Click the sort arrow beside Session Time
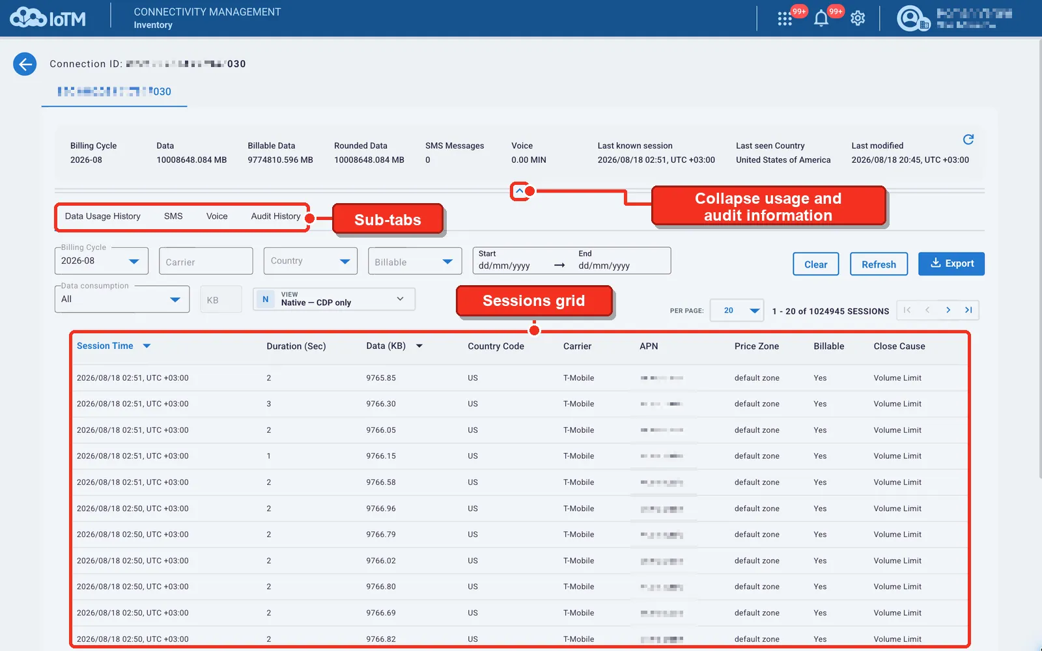1042x651 pixels. pos(147,346)
